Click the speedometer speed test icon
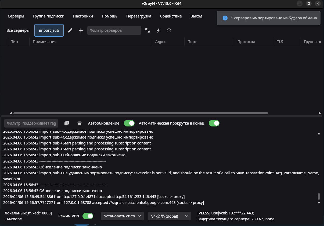 tap(169, 30)
